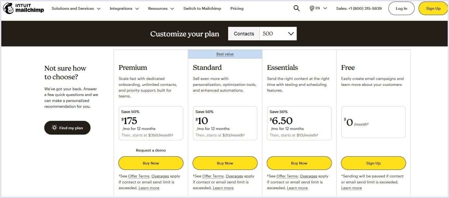The image size is (449, 198).
Task: Choose Buy Now under Essentials plan
Action: coord(299,163)
